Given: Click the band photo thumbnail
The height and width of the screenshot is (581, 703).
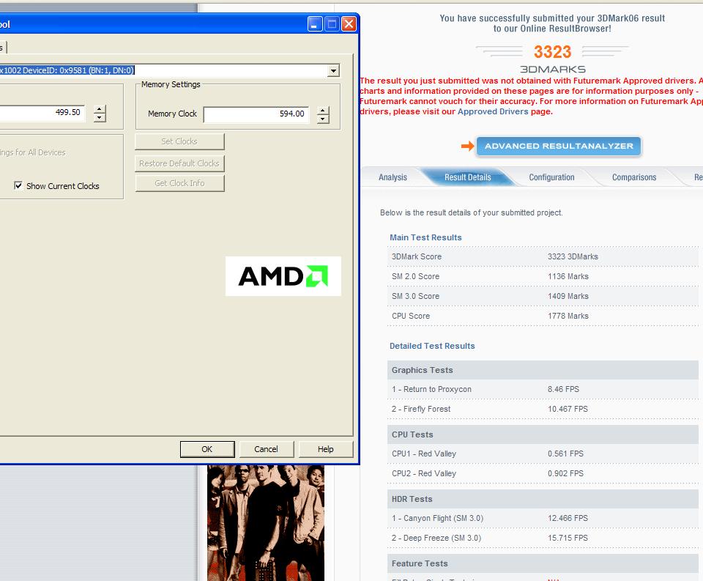Looking at the screenshot, I should pyautogui.click(x=265, y=522).
